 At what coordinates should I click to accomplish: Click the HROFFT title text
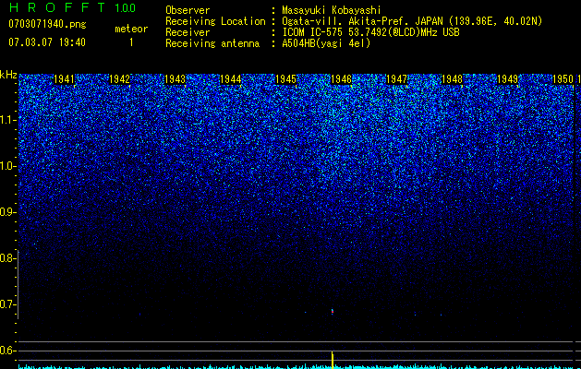tap(58, 7)
